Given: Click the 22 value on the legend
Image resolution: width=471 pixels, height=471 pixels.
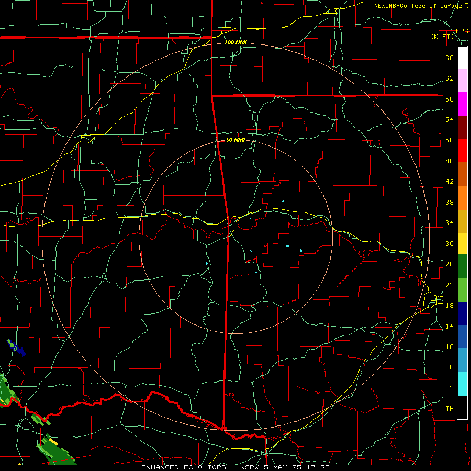Looking at the screenshot, I should pyautogui.click(x=450, y=285).
